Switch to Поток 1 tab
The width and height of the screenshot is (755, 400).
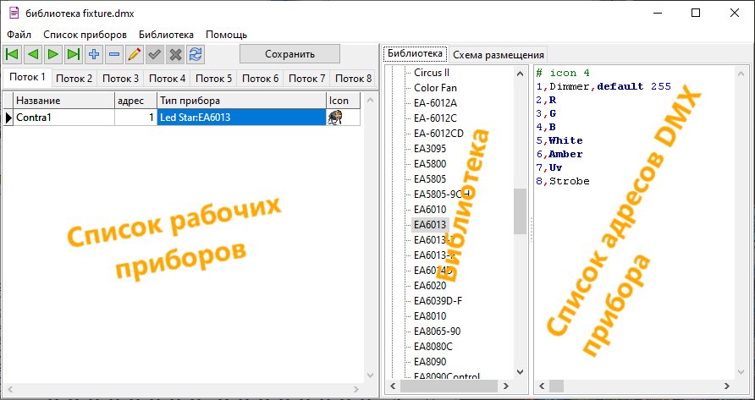27,77
